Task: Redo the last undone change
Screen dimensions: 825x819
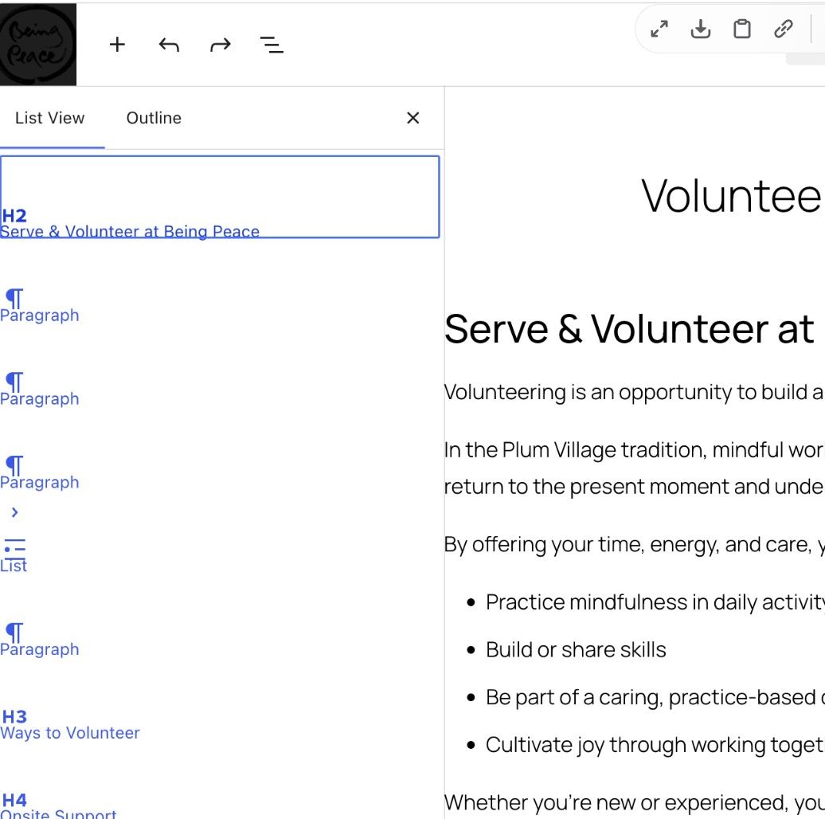Action: click(221, 45)
